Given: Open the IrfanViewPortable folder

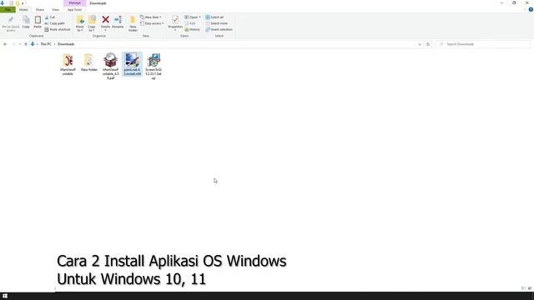Looking at the screenshot, I should click(68, 64).
